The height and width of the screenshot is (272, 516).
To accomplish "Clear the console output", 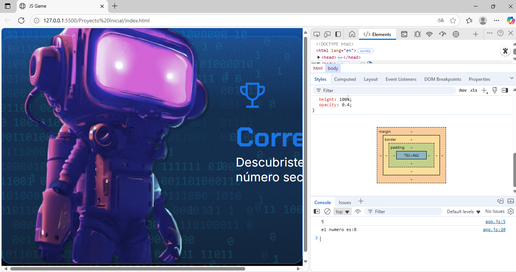I will point(327,212).
